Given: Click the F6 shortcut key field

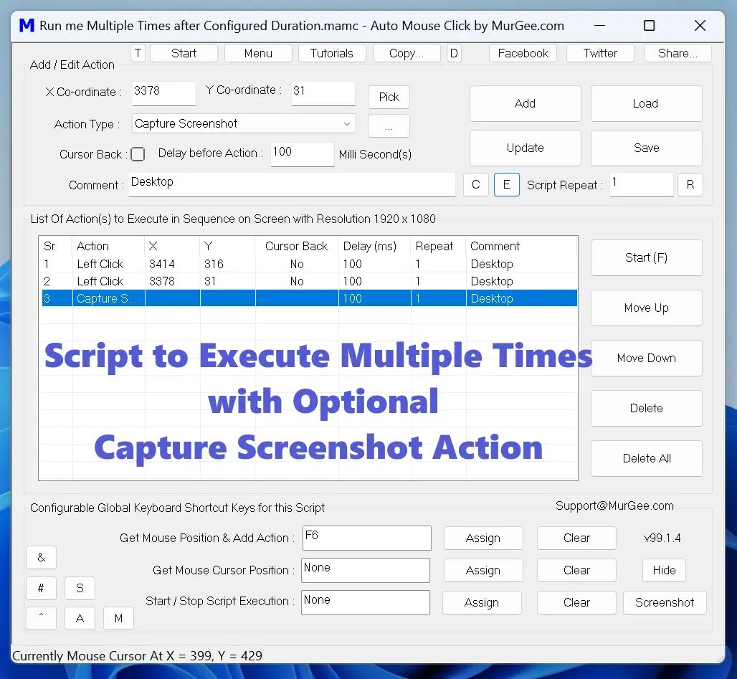Looking at the screenshot, I should (366, 538).
